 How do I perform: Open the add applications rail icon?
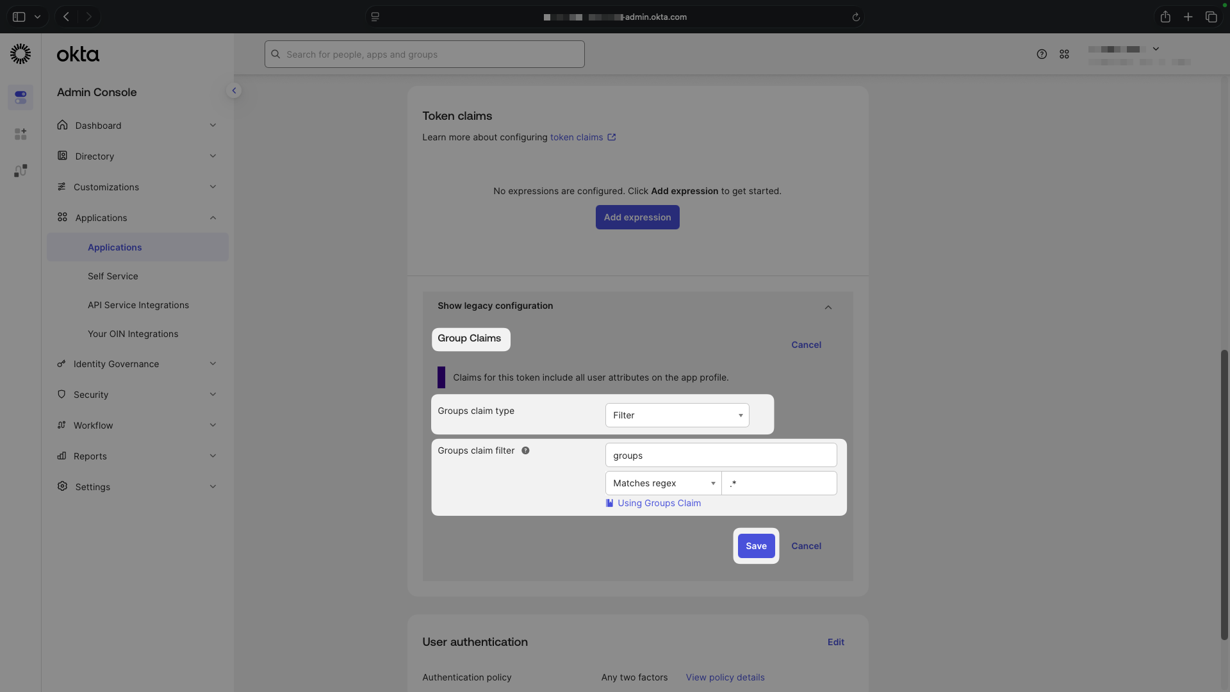tap(20, 134)
